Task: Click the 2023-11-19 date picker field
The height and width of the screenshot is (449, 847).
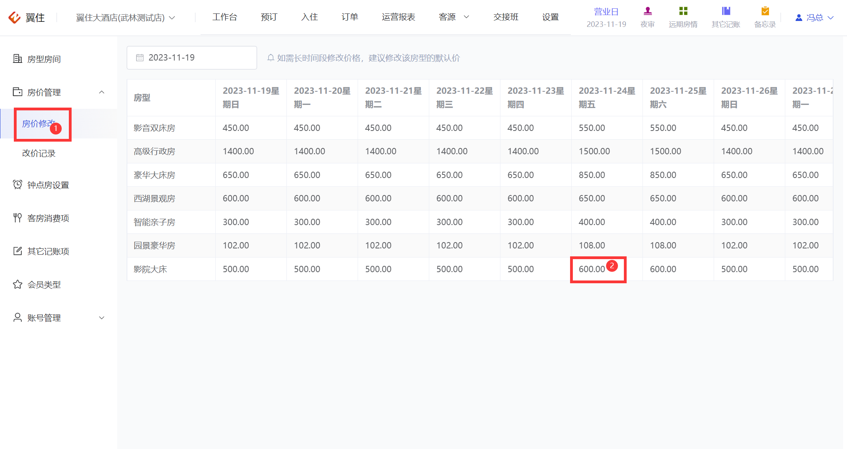Action: pyautogui.click(x=192, y=58)
